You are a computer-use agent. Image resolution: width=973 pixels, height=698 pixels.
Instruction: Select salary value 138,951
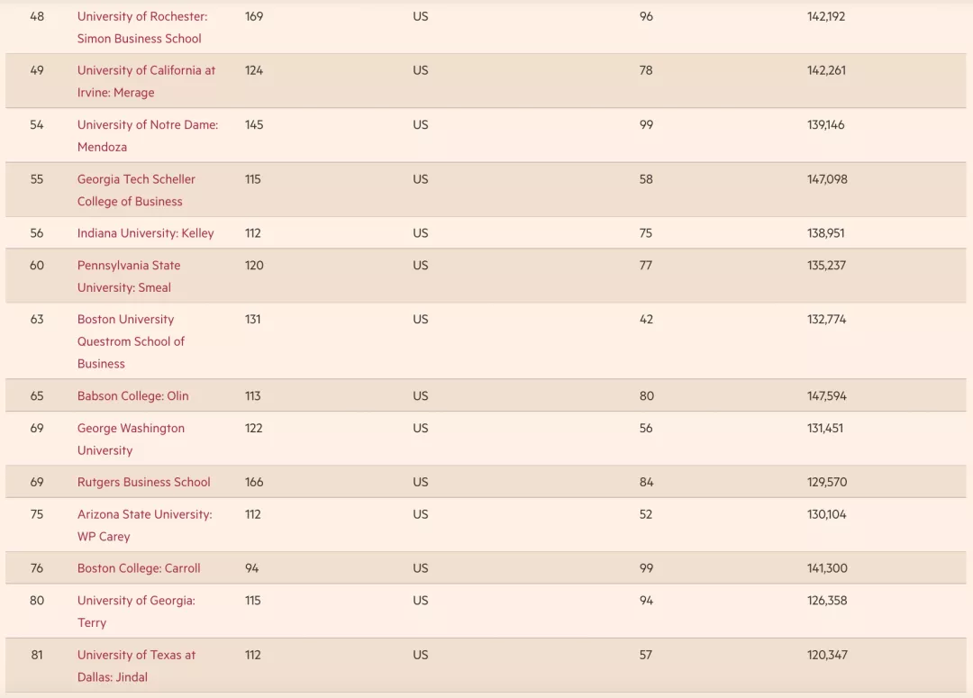click(x=825, y=233)
